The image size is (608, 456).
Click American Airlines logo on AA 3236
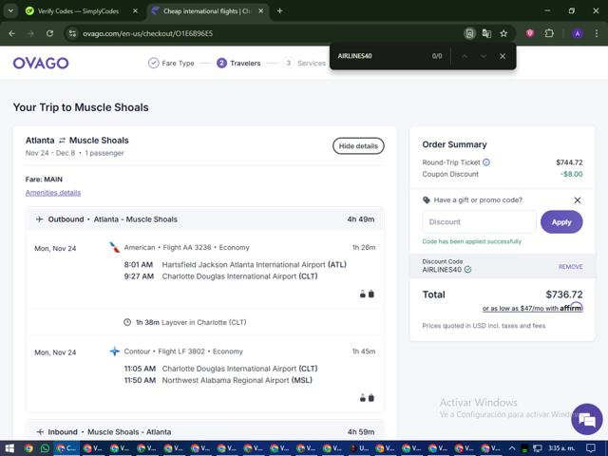[x=114, y=247]
